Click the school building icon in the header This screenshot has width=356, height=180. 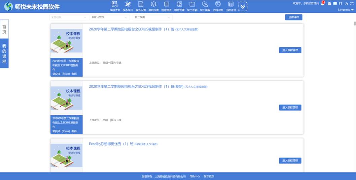(329, 4)
